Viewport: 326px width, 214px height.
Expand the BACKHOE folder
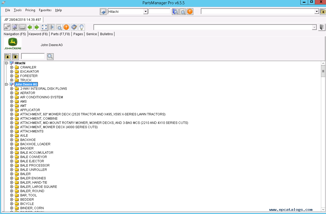12,140
